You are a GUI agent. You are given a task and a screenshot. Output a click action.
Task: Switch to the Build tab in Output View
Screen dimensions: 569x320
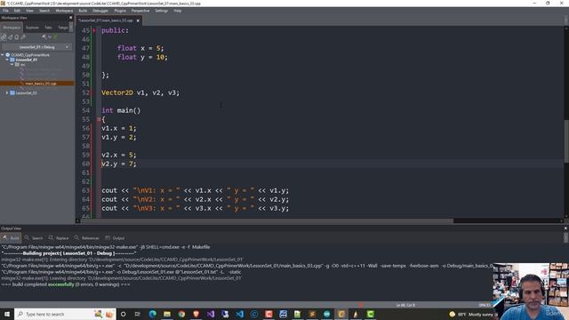coord(11,238)
